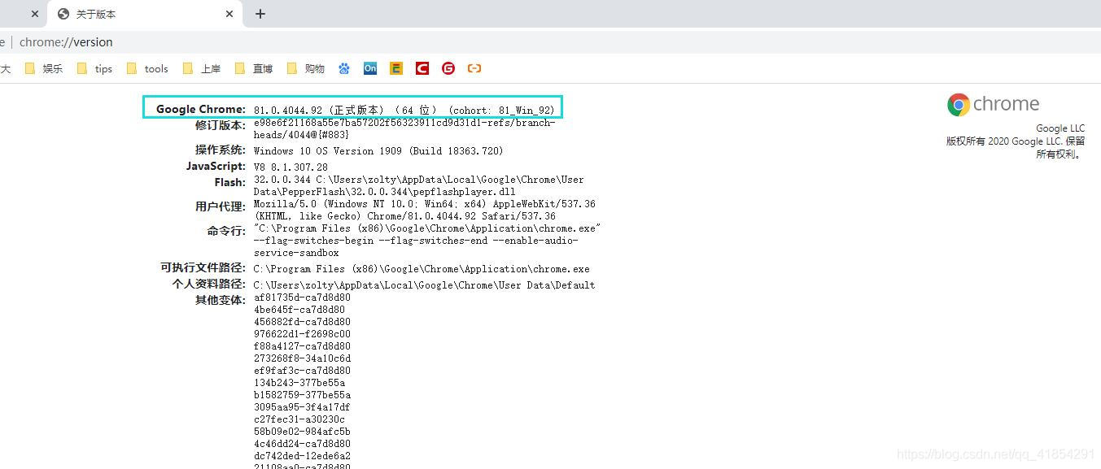Click the Google LLC company text
The height and width of the screenshot is (469, 1101).
tap(1060, 128)
